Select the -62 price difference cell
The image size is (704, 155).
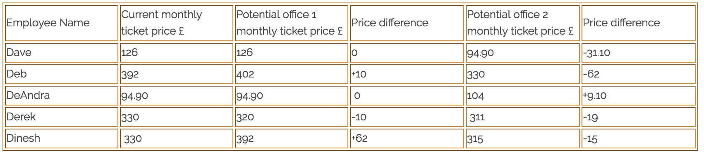[x=639, y=74]
